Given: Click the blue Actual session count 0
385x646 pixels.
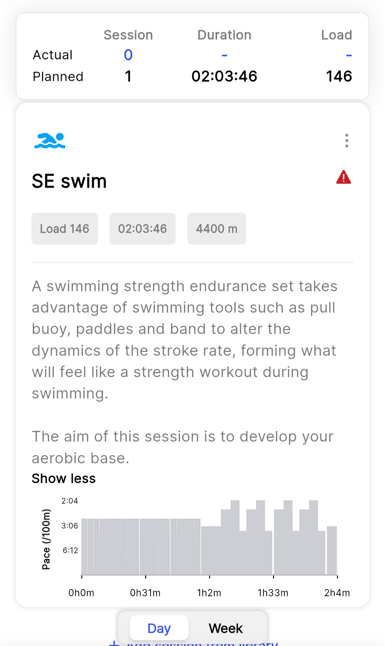Looking at the screenshot, I should tap(128, 55).
